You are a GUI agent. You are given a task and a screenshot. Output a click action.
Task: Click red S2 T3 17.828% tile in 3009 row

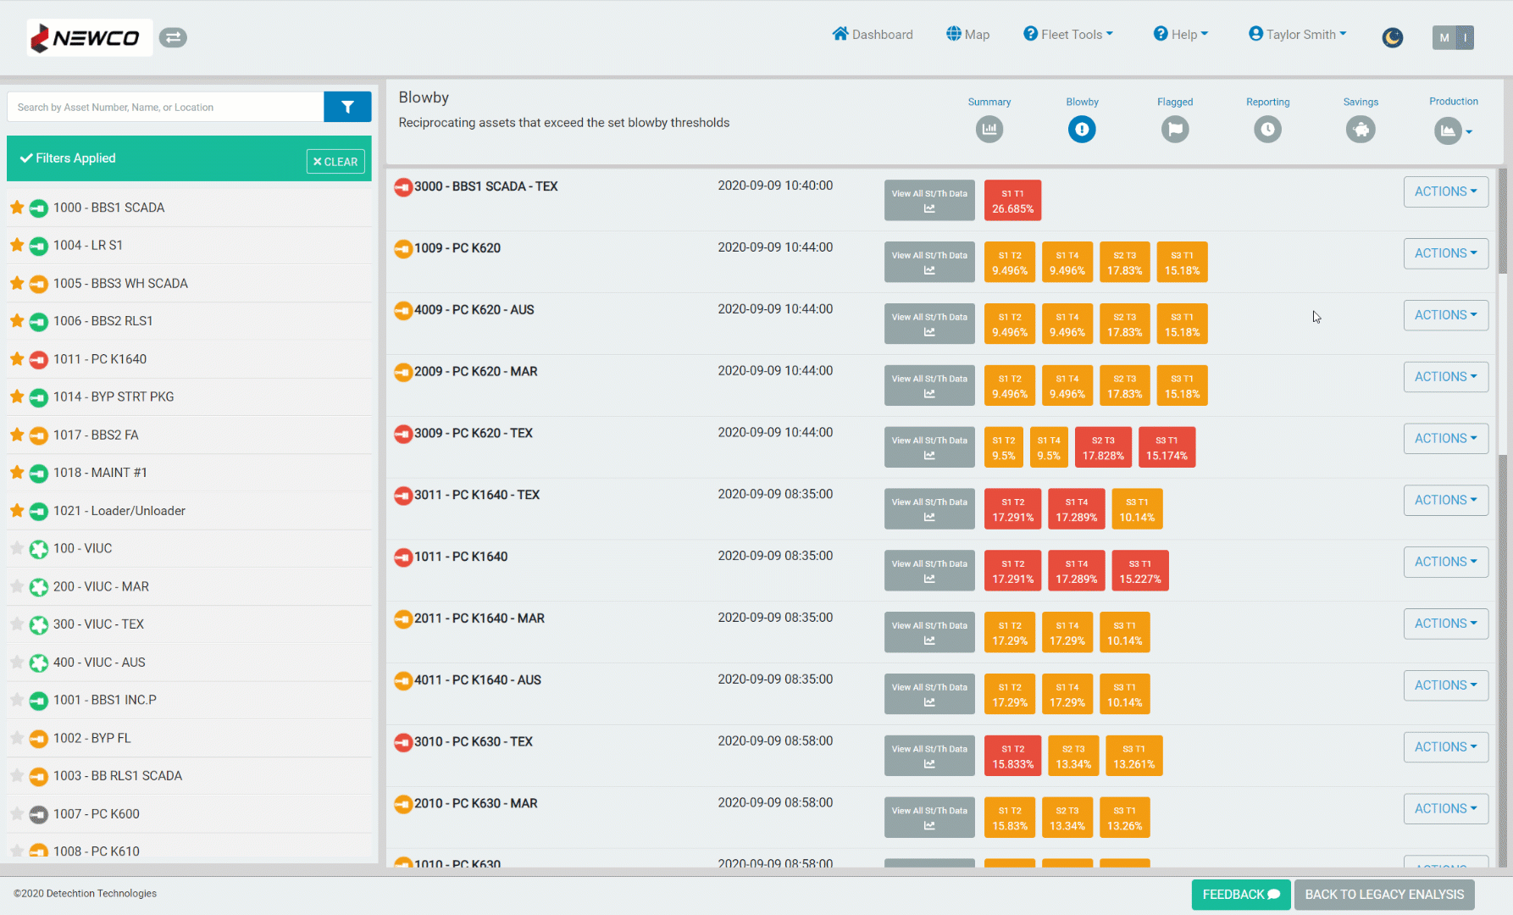(x=1103, y=447)
